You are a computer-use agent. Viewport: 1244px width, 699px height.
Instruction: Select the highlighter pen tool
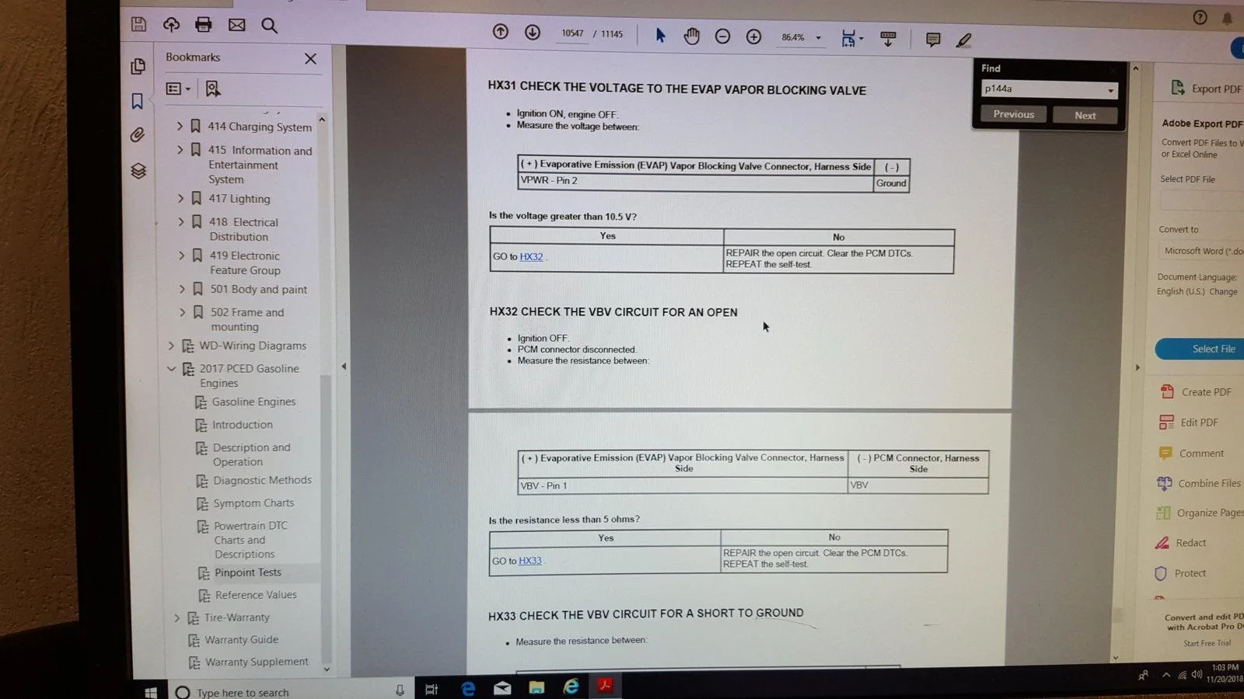964,40
